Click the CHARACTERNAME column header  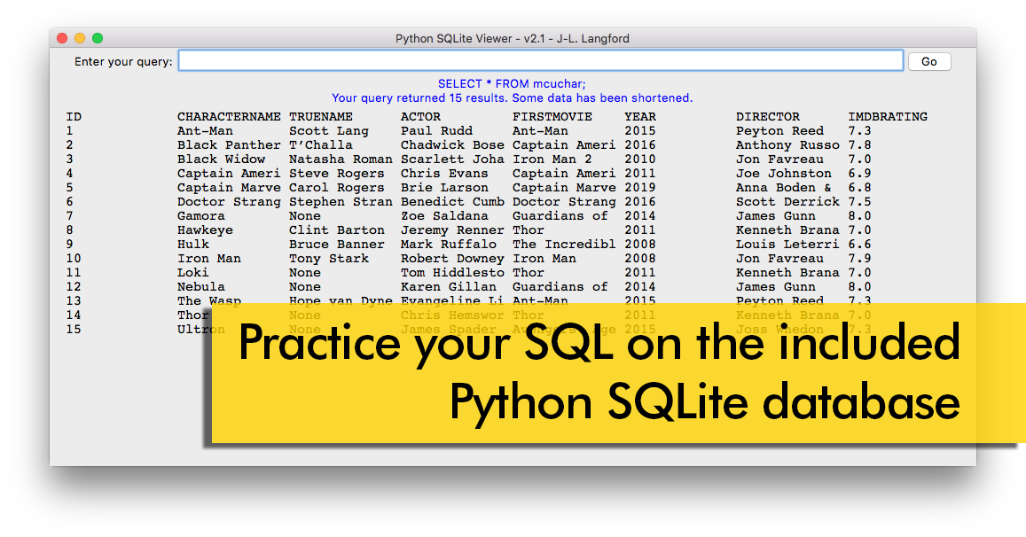click(x=229, y=117)
